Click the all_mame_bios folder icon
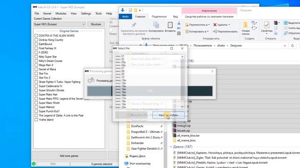This screenshot has height=168, width=300. 174,140
